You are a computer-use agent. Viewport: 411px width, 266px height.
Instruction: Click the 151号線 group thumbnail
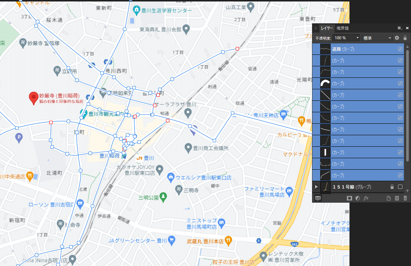point(325,187)
